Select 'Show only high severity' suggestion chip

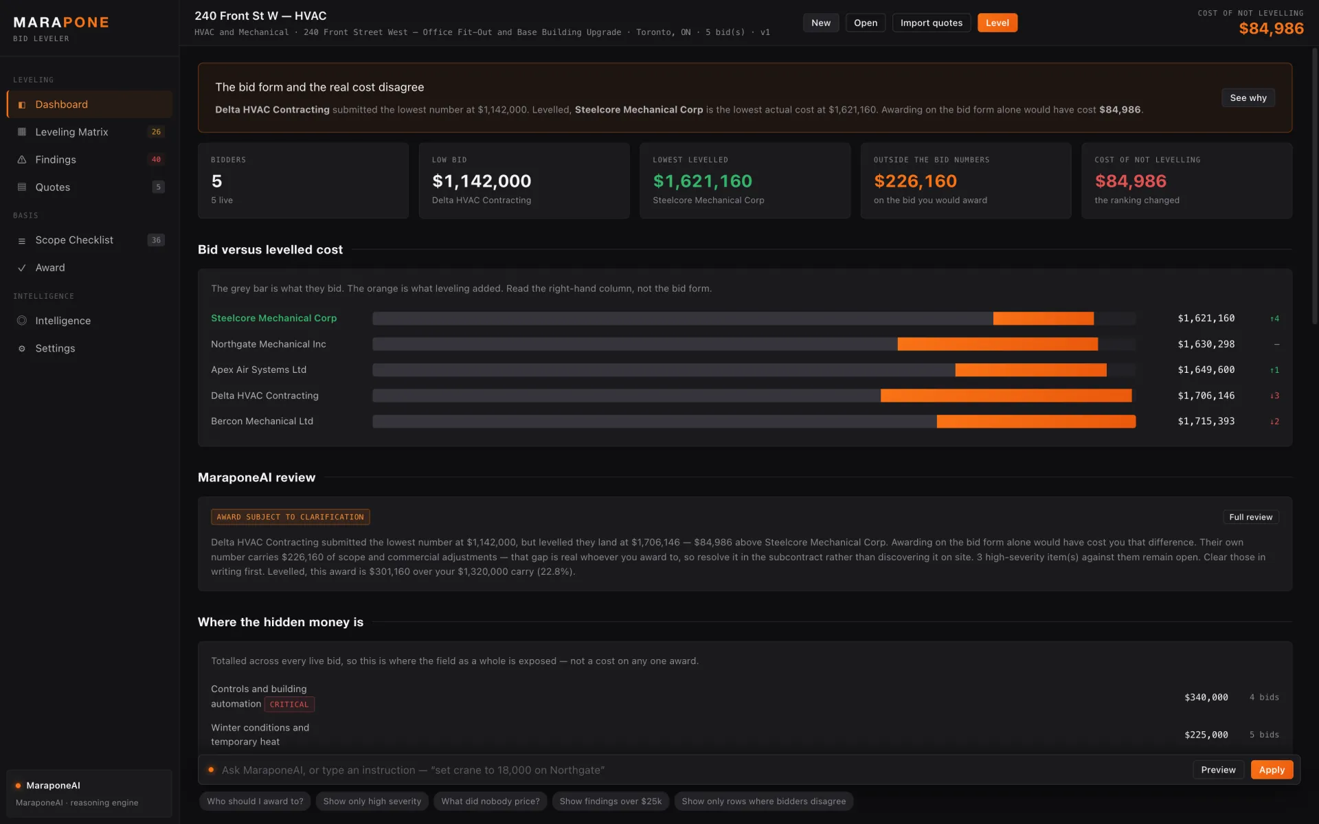[x=372, y=801]
